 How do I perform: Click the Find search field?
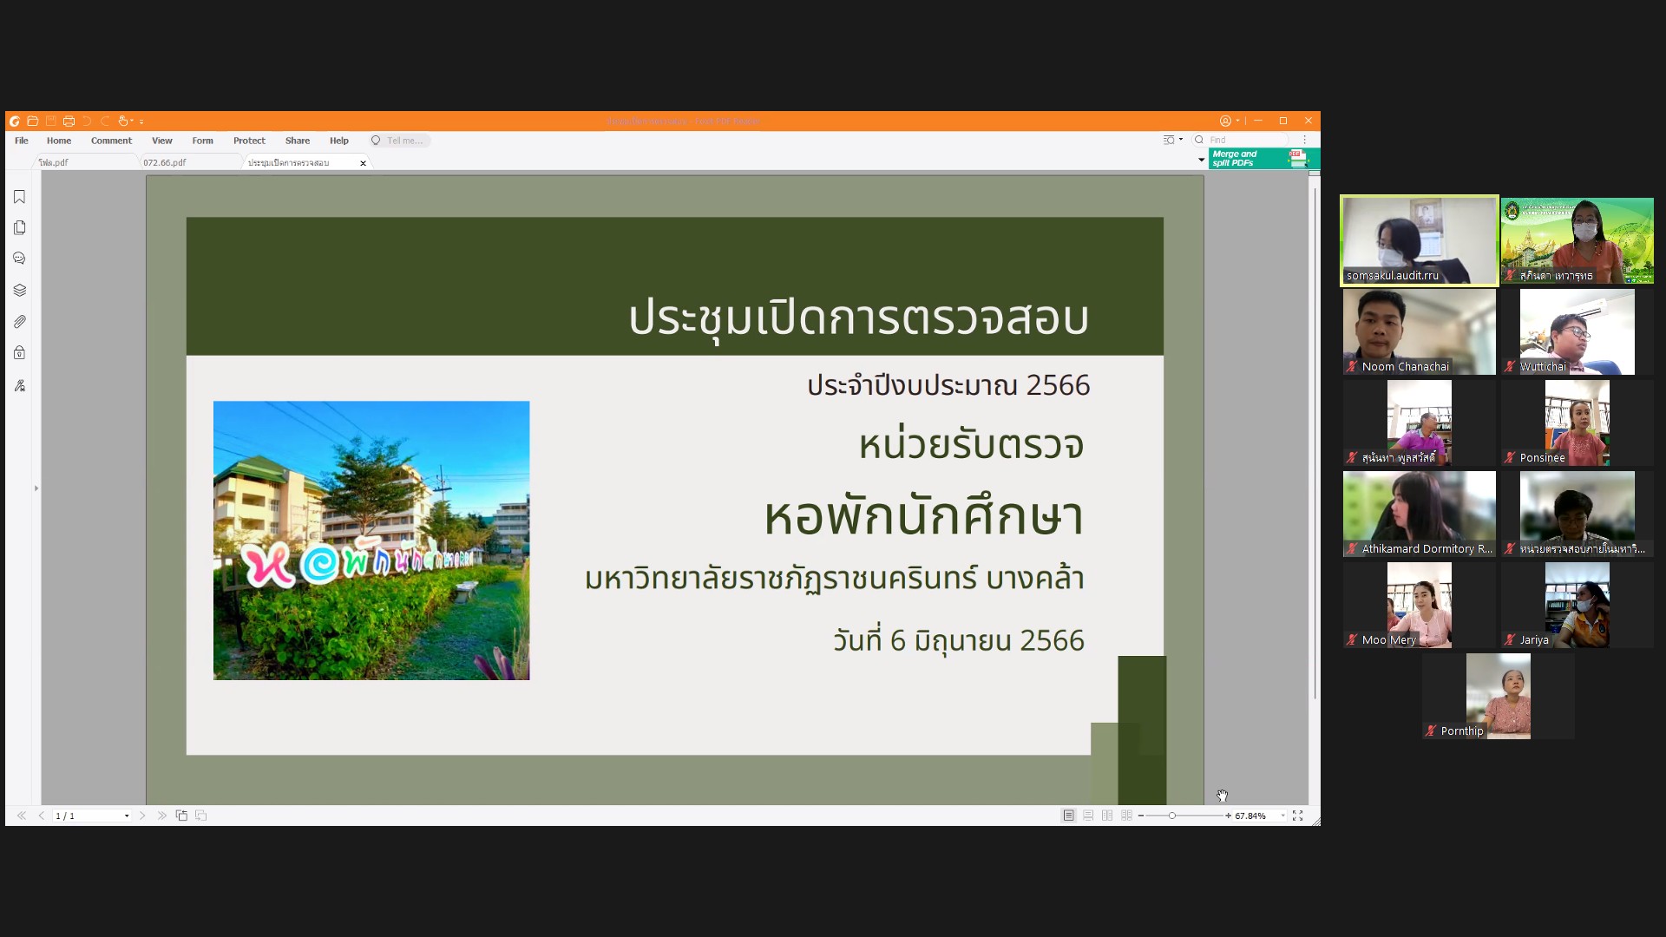[1242, 140]
